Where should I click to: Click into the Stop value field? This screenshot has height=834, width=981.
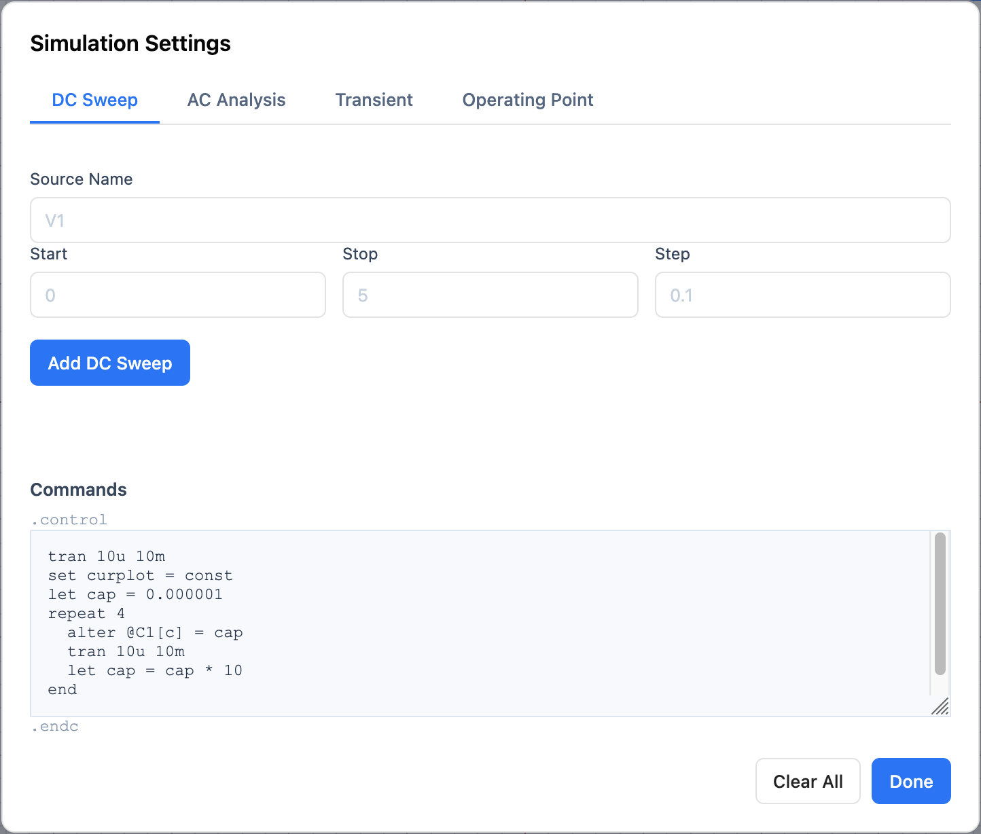coord(490,295)
